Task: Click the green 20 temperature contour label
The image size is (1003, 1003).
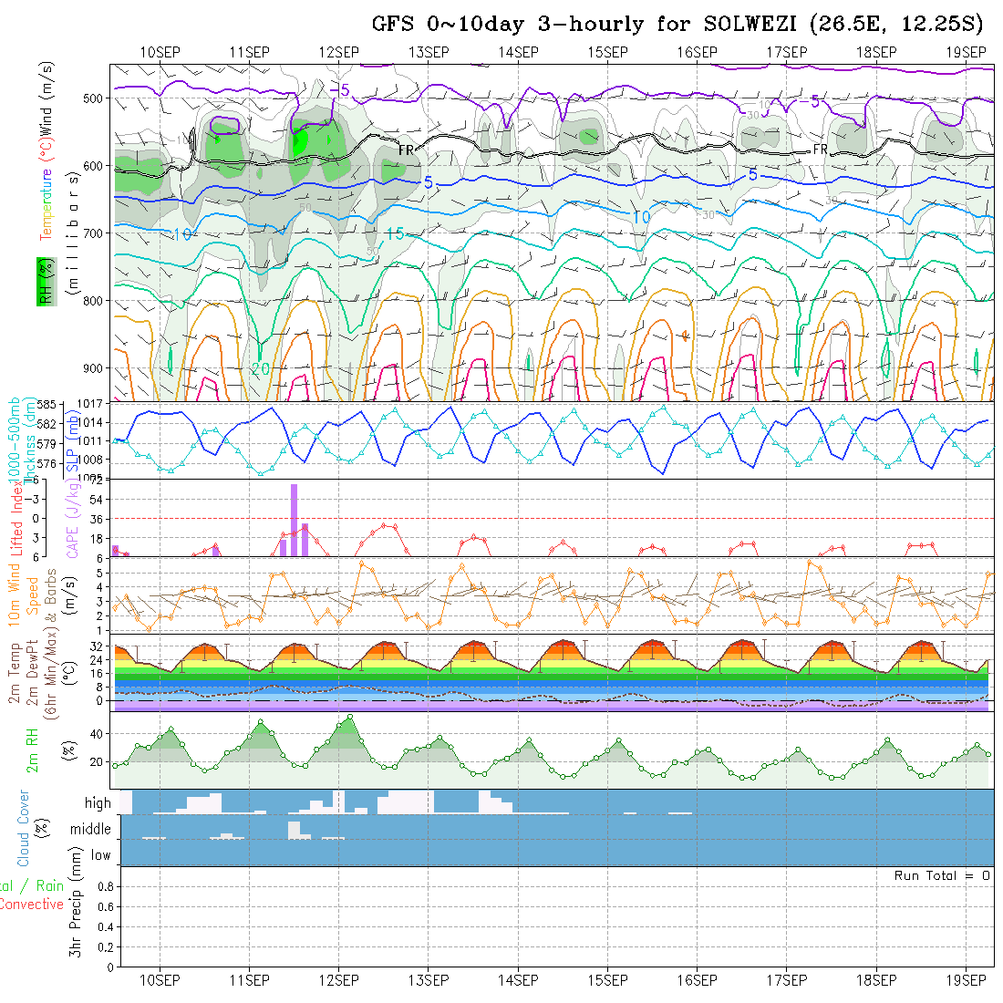Action: 260,368
